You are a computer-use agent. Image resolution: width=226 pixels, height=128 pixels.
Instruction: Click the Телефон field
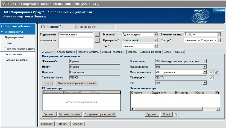(x=181, y=77)
